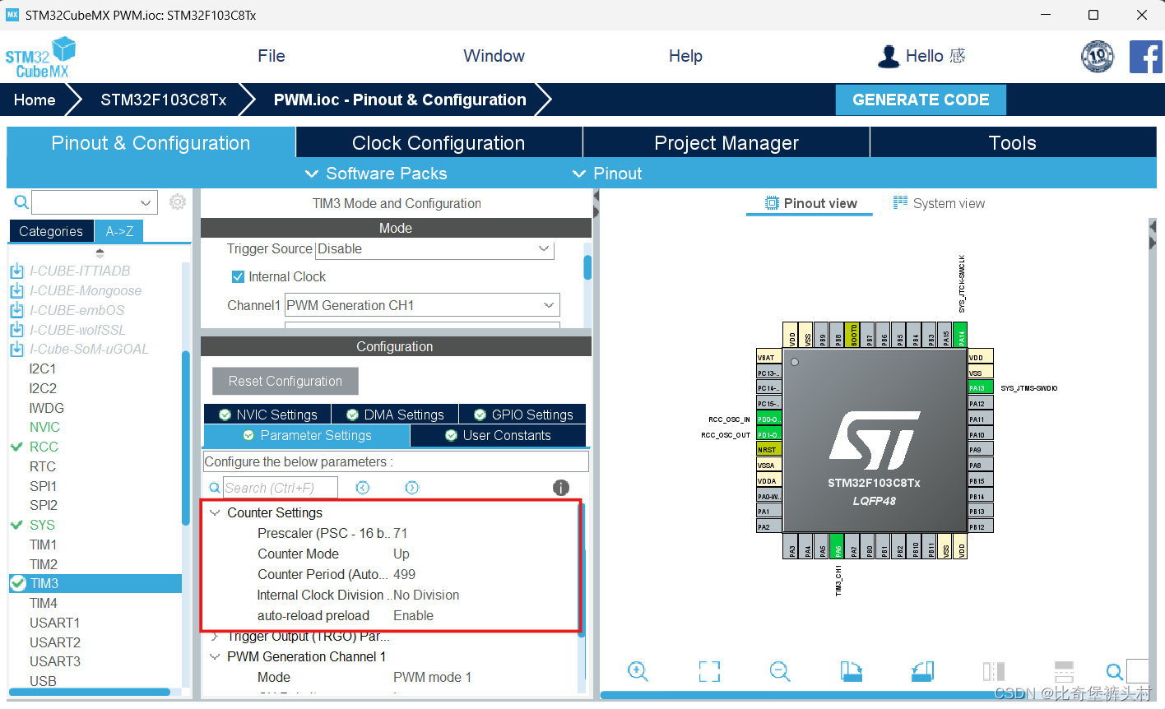Select the NRST pin on chip

(768, 450)
